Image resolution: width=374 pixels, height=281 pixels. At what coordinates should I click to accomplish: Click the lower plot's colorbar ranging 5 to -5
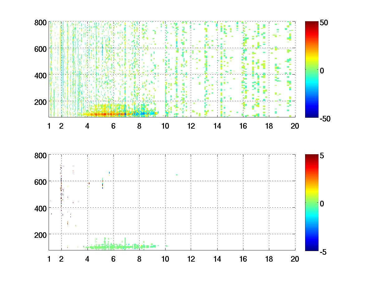(312, 202)
